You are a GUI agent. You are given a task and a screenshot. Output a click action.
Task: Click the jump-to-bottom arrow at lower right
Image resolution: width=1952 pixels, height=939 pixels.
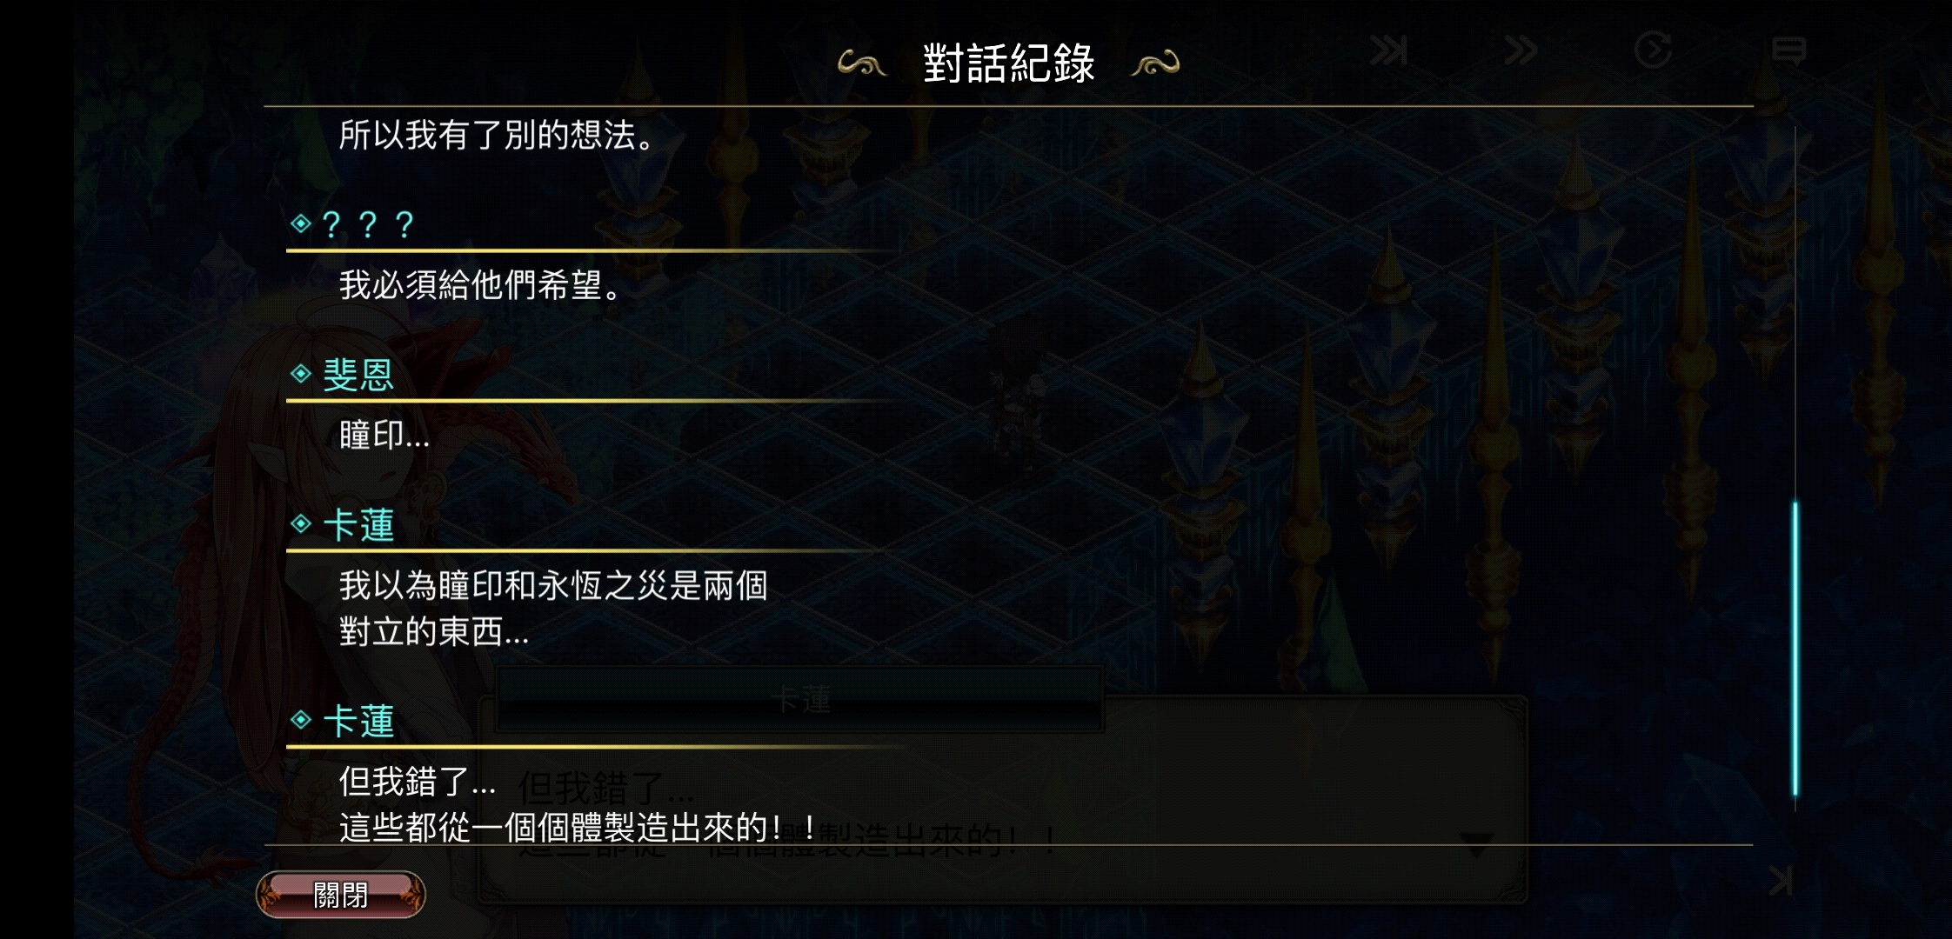[x=1782, y=882]
